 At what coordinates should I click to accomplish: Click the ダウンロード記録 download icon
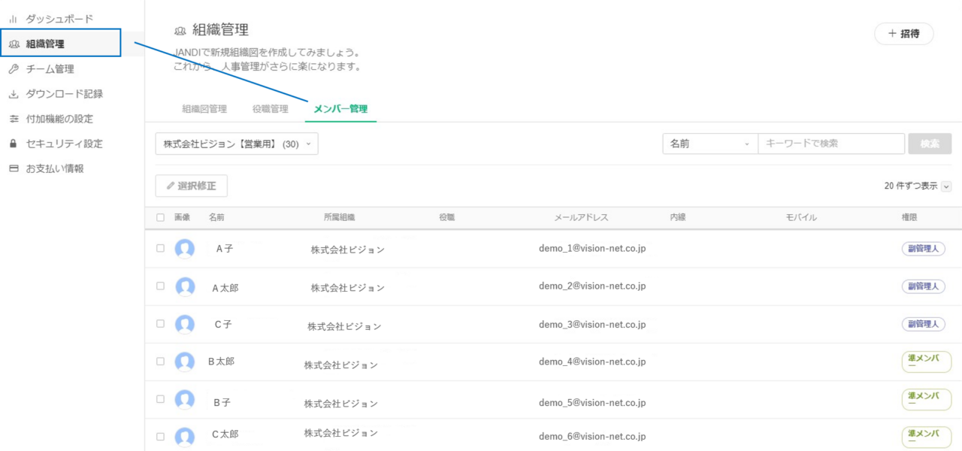[13, 94]
